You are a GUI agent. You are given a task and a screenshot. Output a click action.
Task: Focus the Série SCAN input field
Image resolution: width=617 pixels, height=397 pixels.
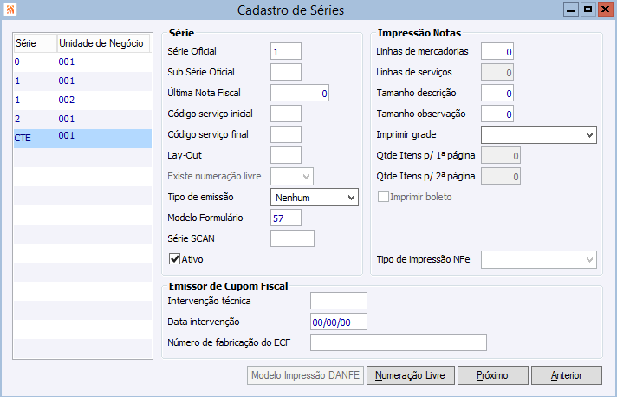(292, 238)
